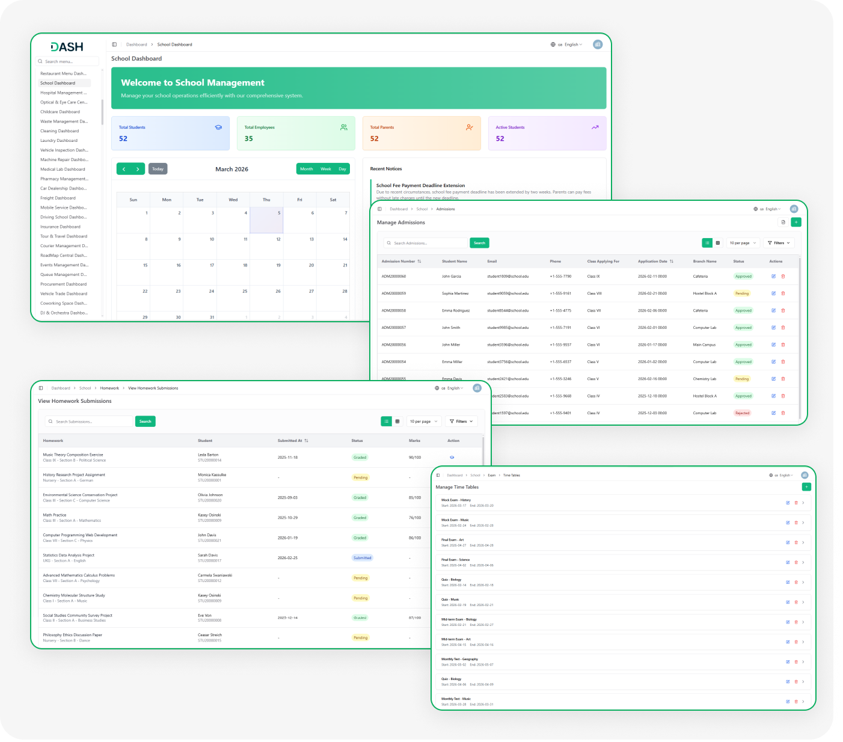This screenshot has width=843, height=742.
Task: Collapse the sidebar in the School Dashboard window
Action: (114, 44)
